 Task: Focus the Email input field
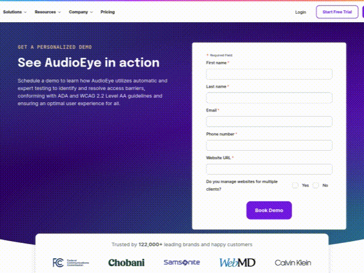click(269, 121)
